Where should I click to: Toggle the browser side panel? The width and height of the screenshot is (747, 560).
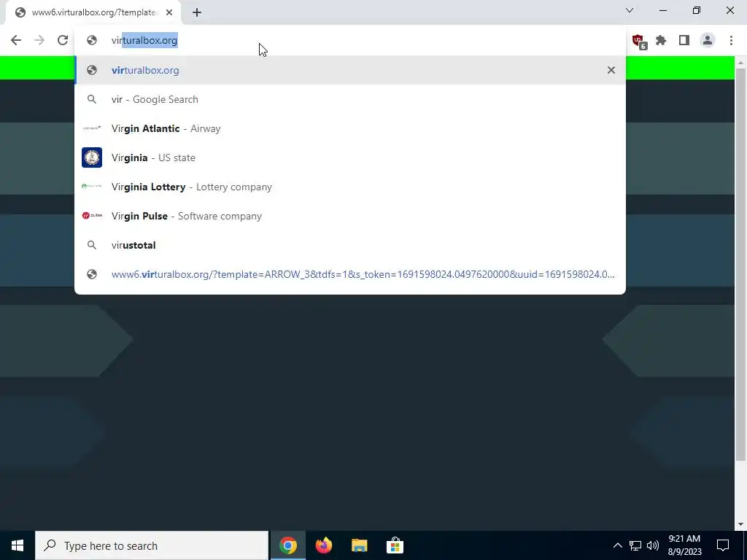click(x=684, y=41)
